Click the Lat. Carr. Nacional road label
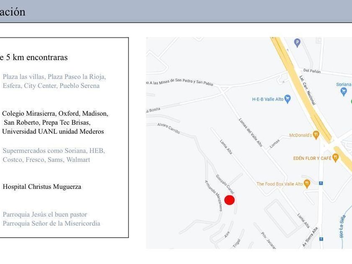This screenshot has height=264, width=352. [308, 90]
